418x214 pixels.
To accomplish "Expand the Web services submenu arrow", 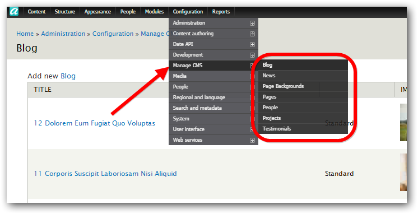I will point(252,140).
